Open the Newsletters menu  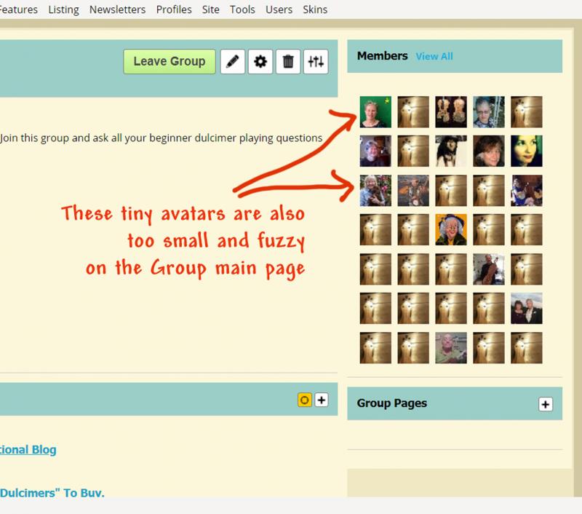[117, 9]
